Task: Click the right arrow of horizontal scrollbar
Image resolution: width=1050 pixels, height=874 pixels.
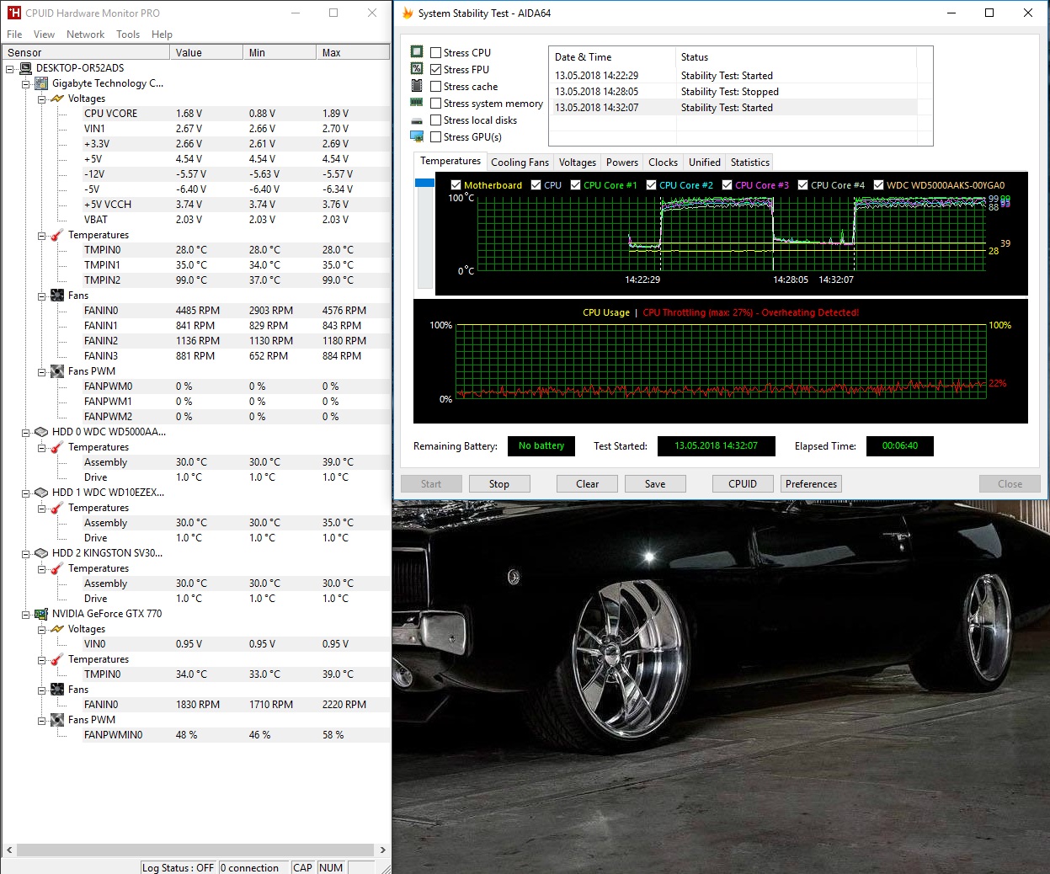Action: click(x=382, y=850)
